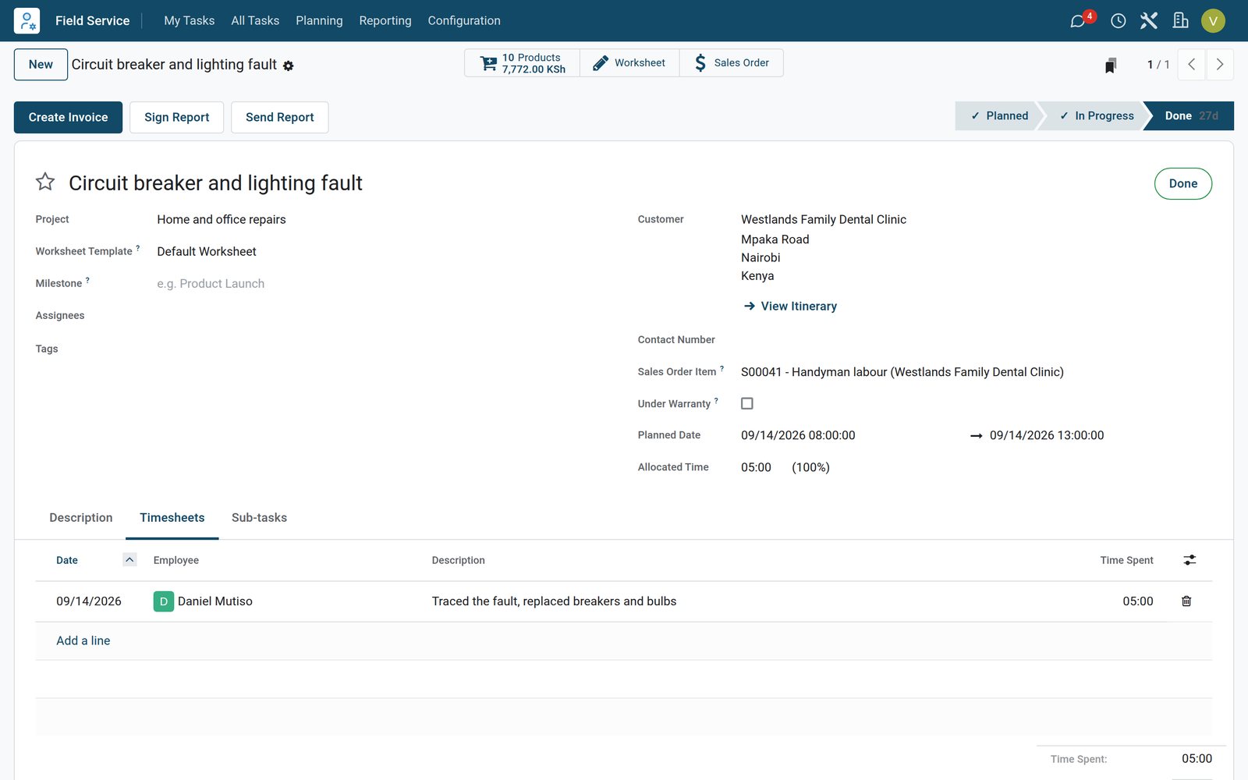Open the chat messages notification icon

(x=1078, y=21)
